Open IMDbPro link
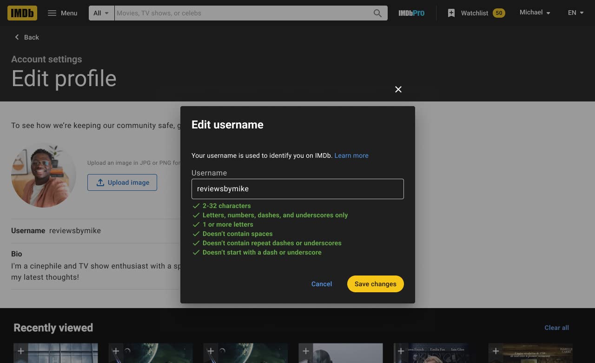Screen dimensions: 595x363 point(411,13)
